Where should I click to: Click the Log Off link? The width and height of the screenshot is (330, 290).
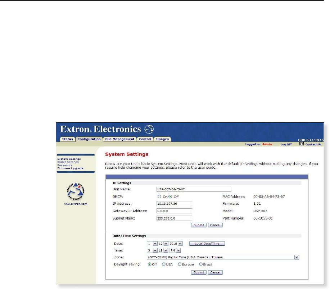[x=286, y=144]
